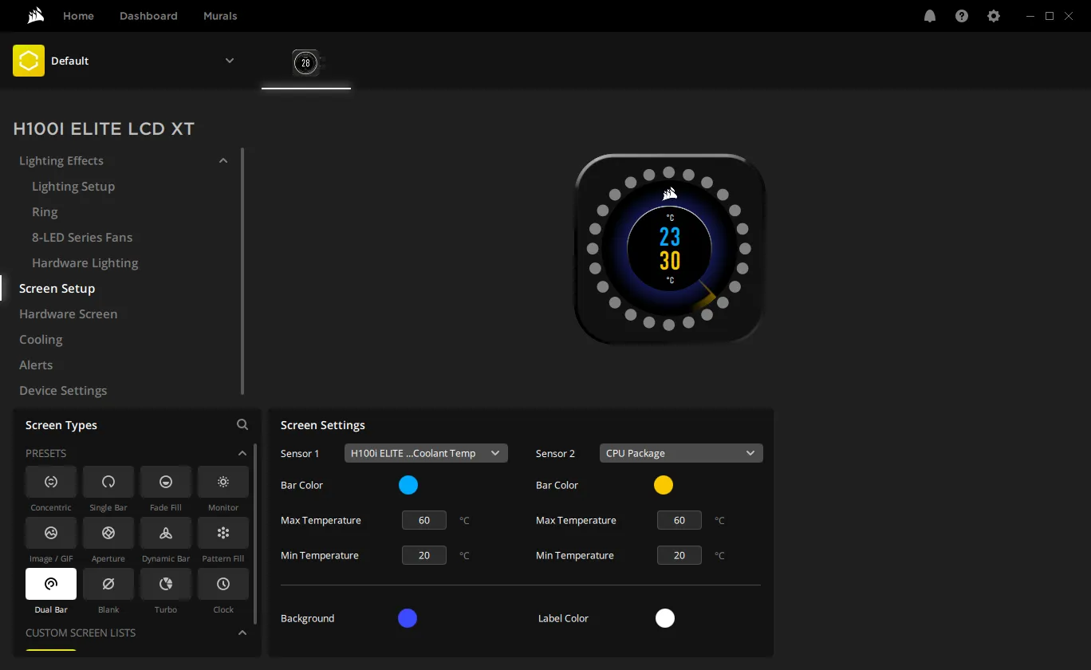Change Sensor 1 blue bar color
Viewport: 1091px width, 670px height.
coord(408,485)
